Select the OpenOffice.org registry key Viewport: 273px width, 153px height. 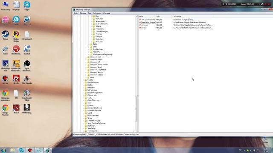93,100
